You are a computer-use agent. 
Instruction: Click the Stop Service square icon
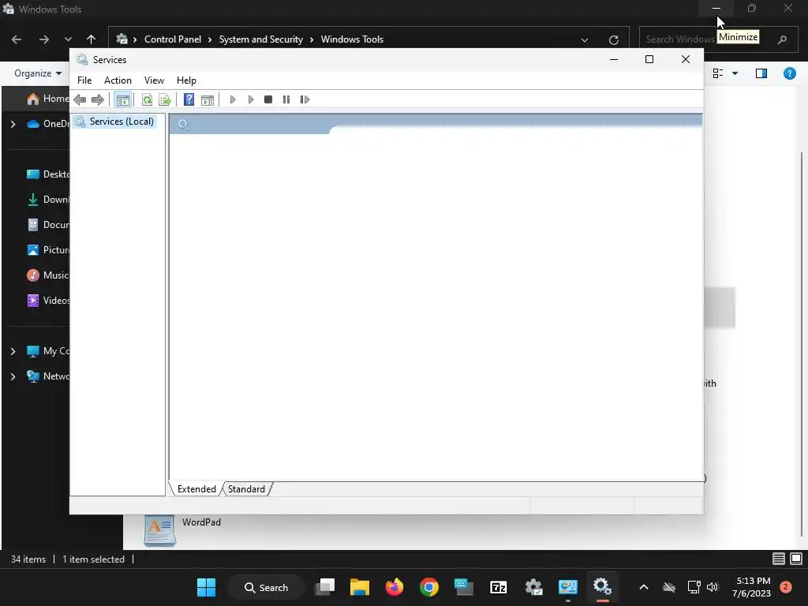[268, 99]
